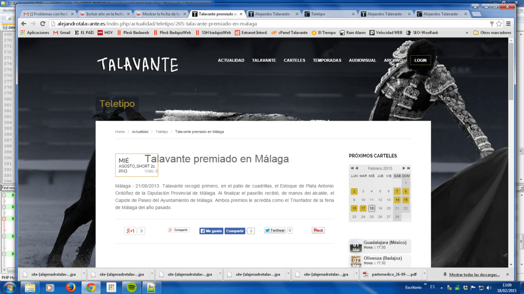The width and height of the screenshot is (524, 294).
Task: Open the SEO-WooRank bookmark
Action: click(422, 33)
